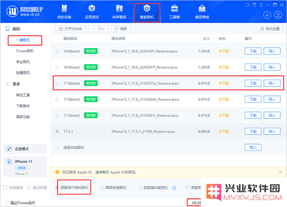Open 高级功能 in the sidebar
Screen dimensions: 287x207
[23, 117]
